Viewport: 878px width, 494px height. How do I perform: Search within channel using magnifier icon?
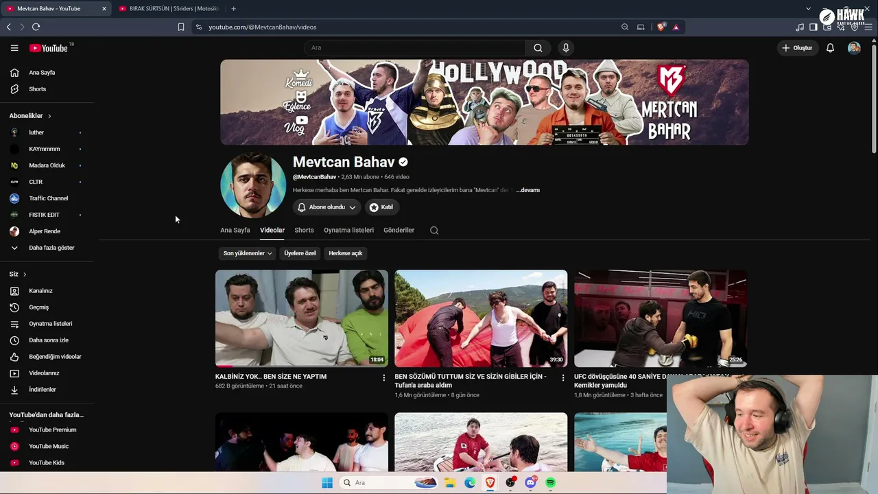[x=434, y=231]
